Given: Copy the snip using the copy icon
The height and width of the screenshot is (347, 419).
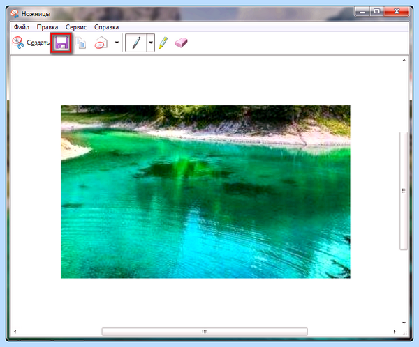Looking at the screenshot, I should point(80,43).
